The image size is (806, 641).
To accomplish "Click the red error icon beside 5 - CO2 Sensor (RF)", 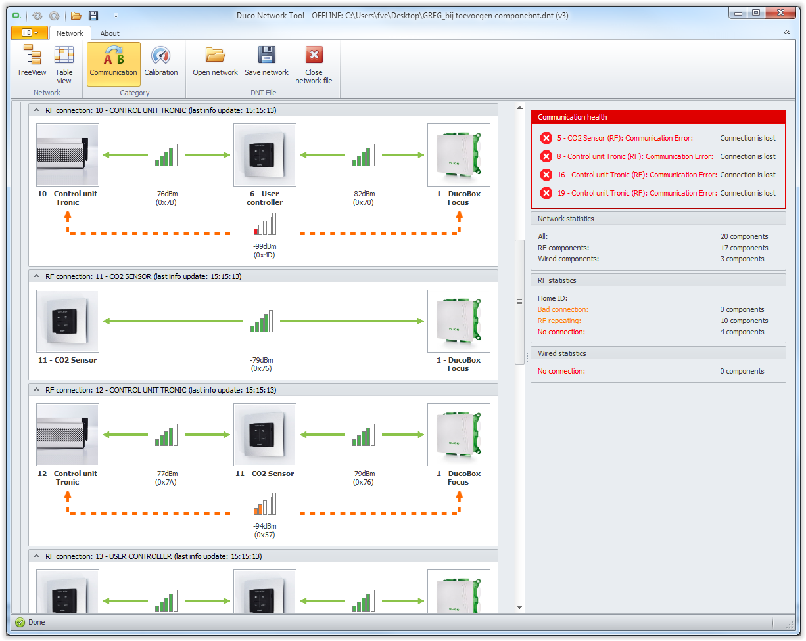I will 546,138.
